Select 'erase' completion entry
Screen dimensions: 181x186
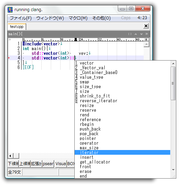[122, 172]
